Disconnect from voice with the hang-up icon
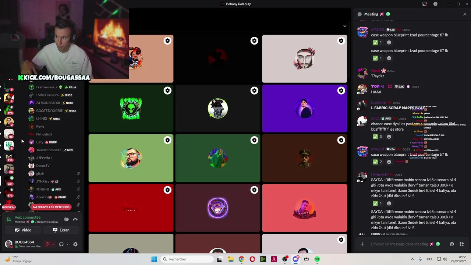471x265 pixels. click(75, 219)
